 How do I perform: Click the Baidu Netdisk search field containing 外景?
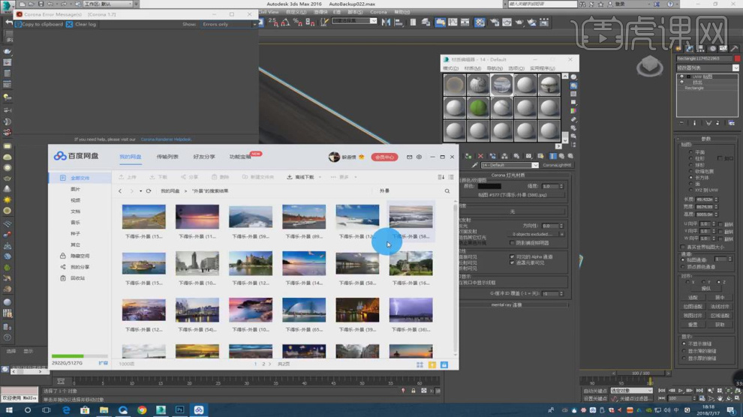[x=410, y=190]
